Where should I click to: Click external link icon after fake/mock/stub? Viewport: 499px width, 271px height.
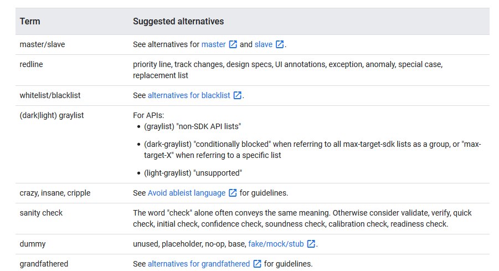311,244
